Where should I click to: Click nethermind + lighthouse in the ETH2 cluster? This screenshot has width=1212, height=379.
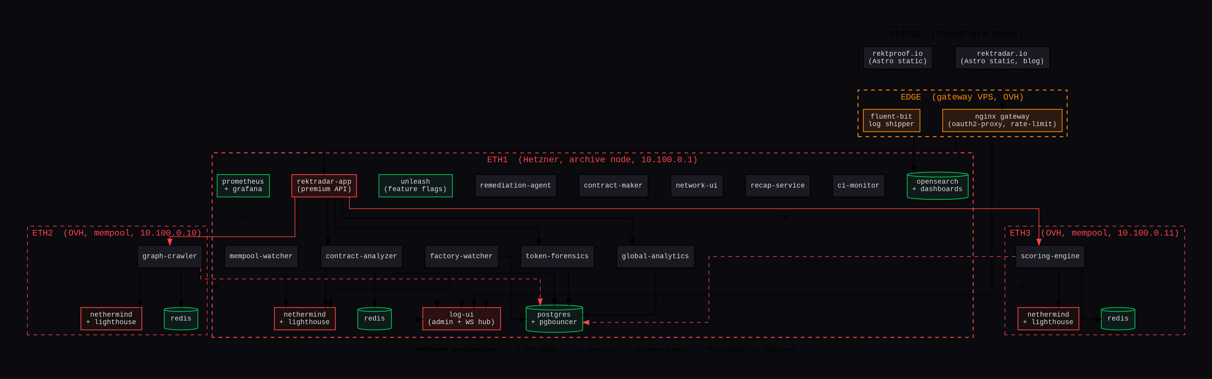(111, 318)
